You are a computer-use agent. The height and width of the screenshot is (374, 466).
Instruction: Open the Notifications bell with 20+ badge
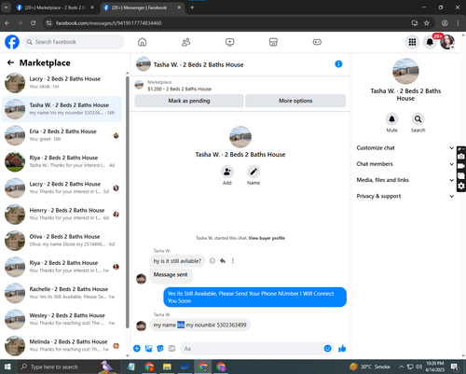point(430,42)
